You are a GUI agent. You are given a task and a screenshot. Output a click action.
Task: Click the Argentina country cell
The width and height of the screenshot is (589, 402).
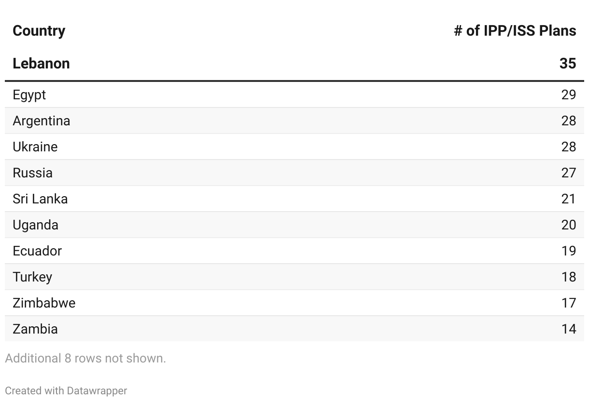pos(41,121)
